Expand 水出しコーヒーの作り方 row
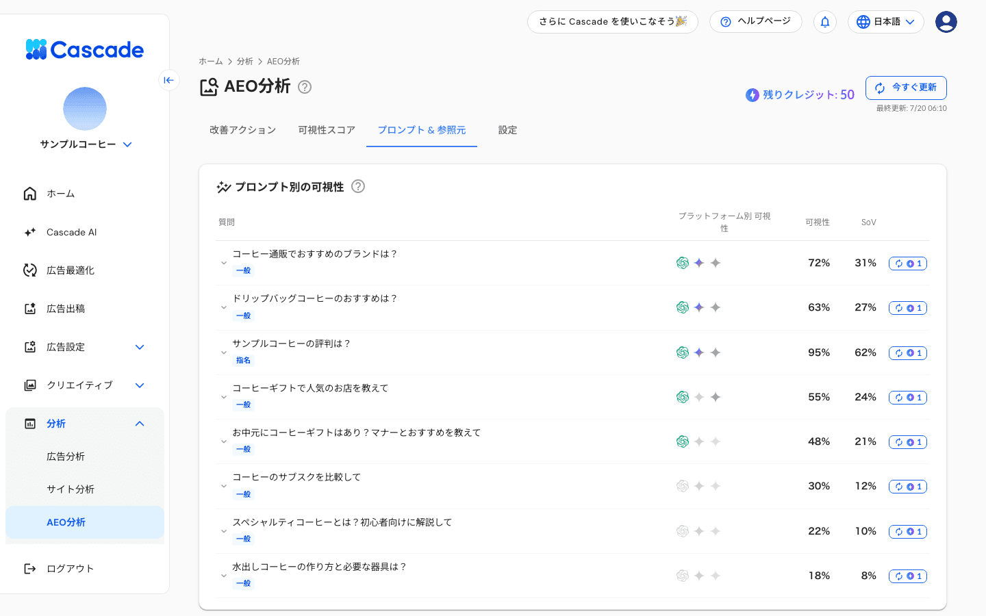986x616 pixels. coord(223,576)
